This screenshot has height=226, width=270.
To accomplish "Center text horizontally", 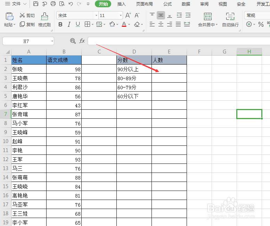I will (x=161, y=24).
